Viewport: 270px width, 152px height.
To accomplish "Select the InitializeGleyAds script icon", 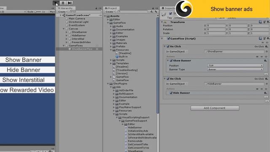I will coord(126,131).
